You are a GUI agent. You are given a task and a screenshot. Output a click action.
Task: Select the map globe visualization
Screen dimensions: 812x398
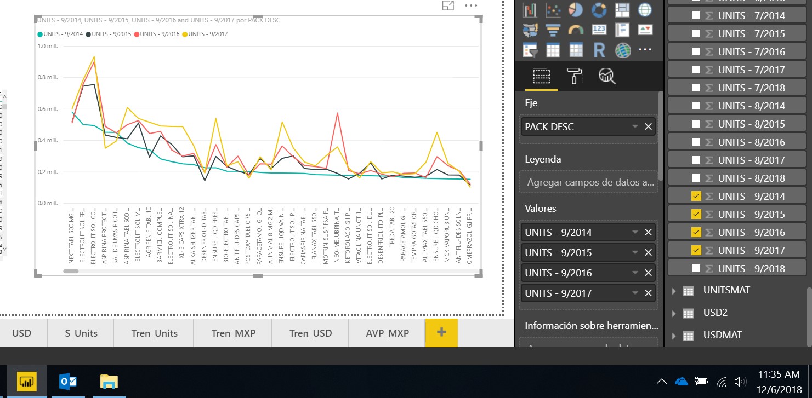tap(645, 10)
